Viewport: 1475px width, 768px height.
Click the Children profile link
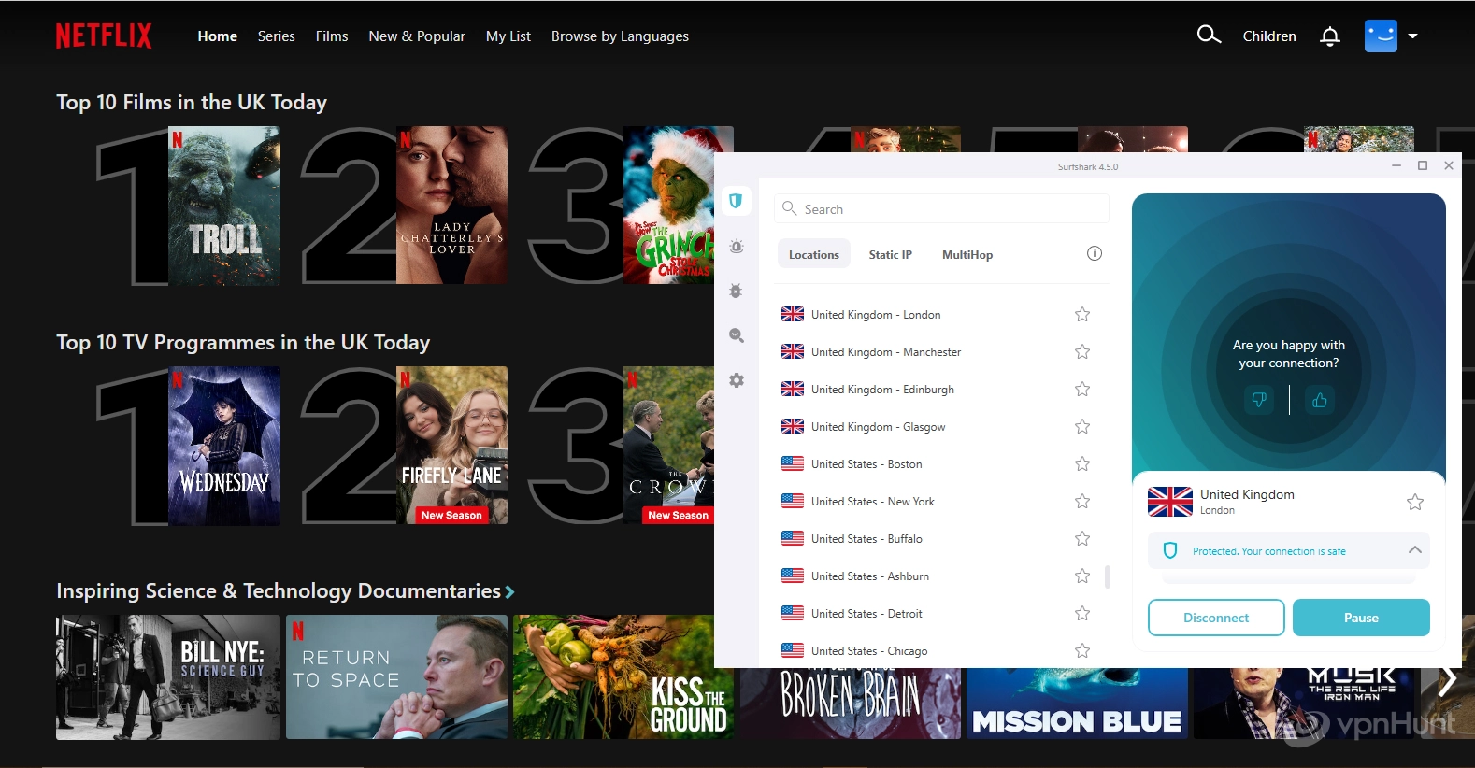1269,36
